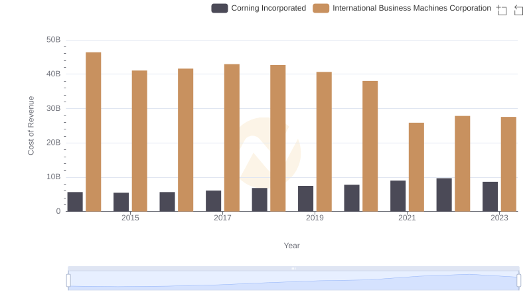
Task: Click the 2017 x-axis label
Action: tap(222, 218)
